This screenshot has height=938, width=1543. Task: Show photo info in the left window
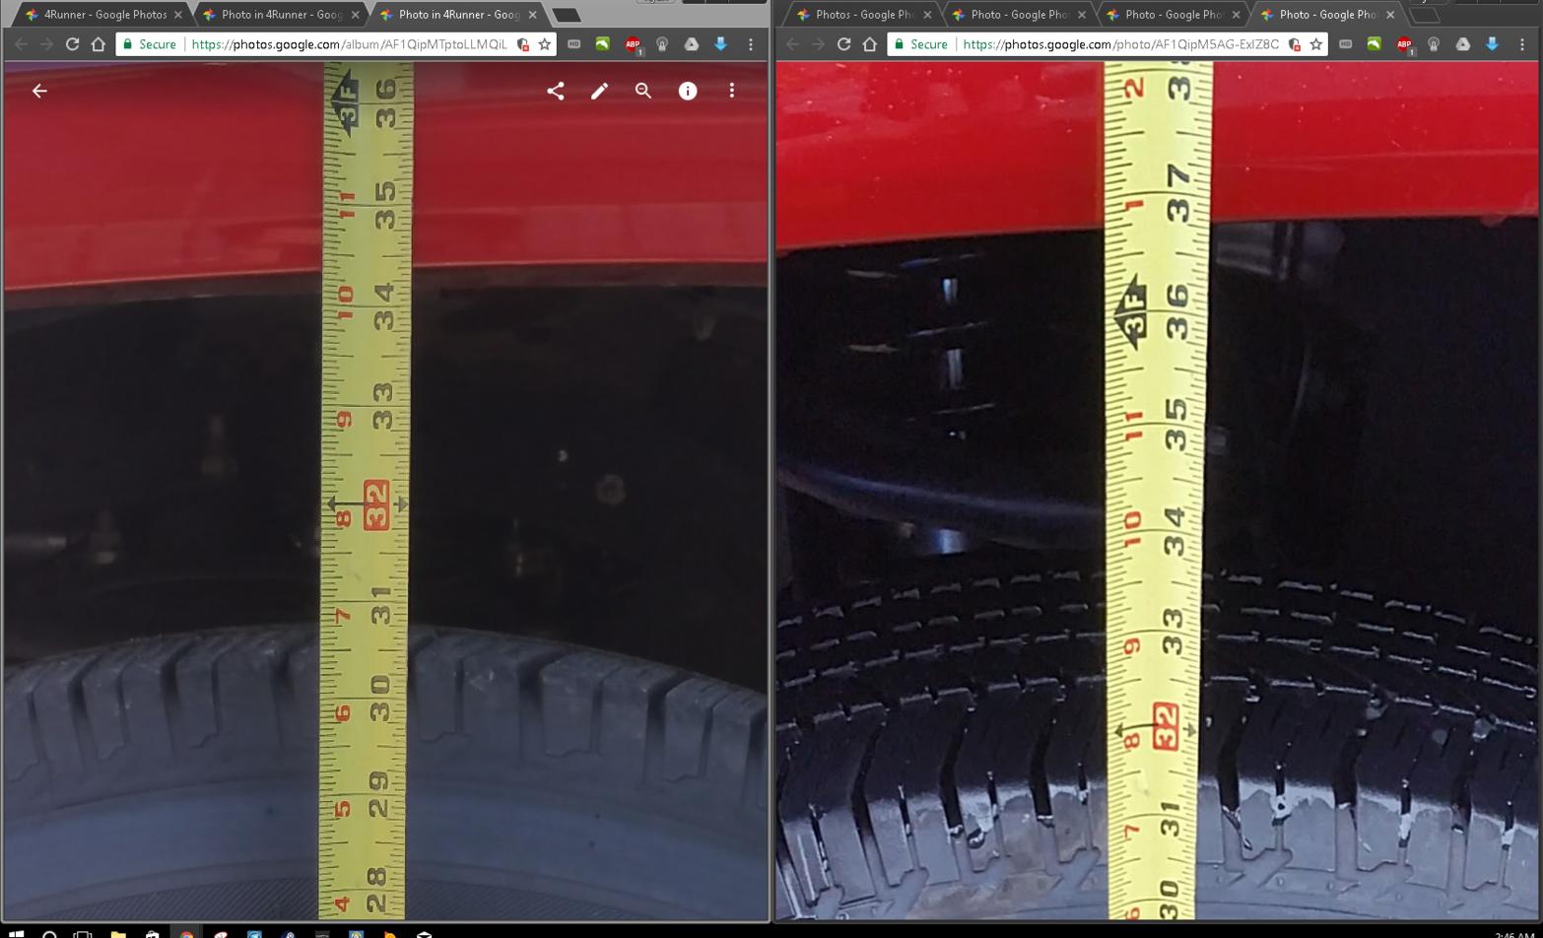point(688,91)
